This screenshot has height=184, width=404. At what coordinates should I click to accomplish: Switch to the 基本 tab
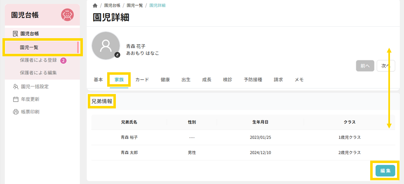point(99,80)
